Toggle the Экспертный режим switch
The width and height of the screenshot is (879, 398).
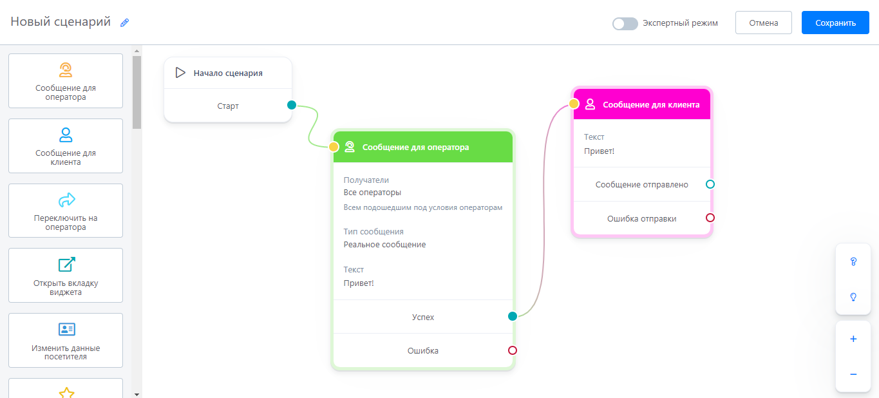pyautogui.click(x=625, y=23)
